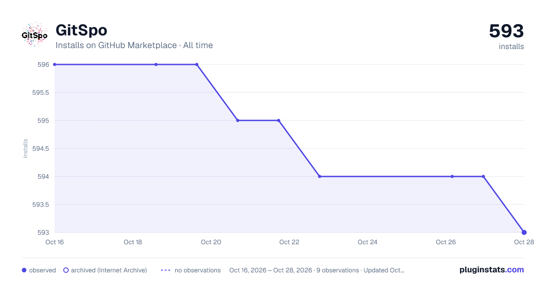The height and width of the screenshot is (286, 546).
Task: Click the 593 total installs figure
Action: pyautogui.click(x=506, y=31)
